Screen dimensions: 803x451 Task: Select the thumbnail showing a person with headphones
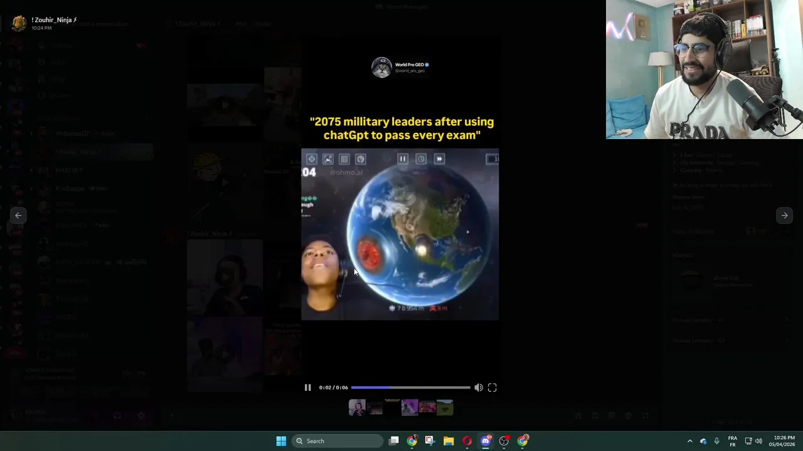tap(357, 408)
